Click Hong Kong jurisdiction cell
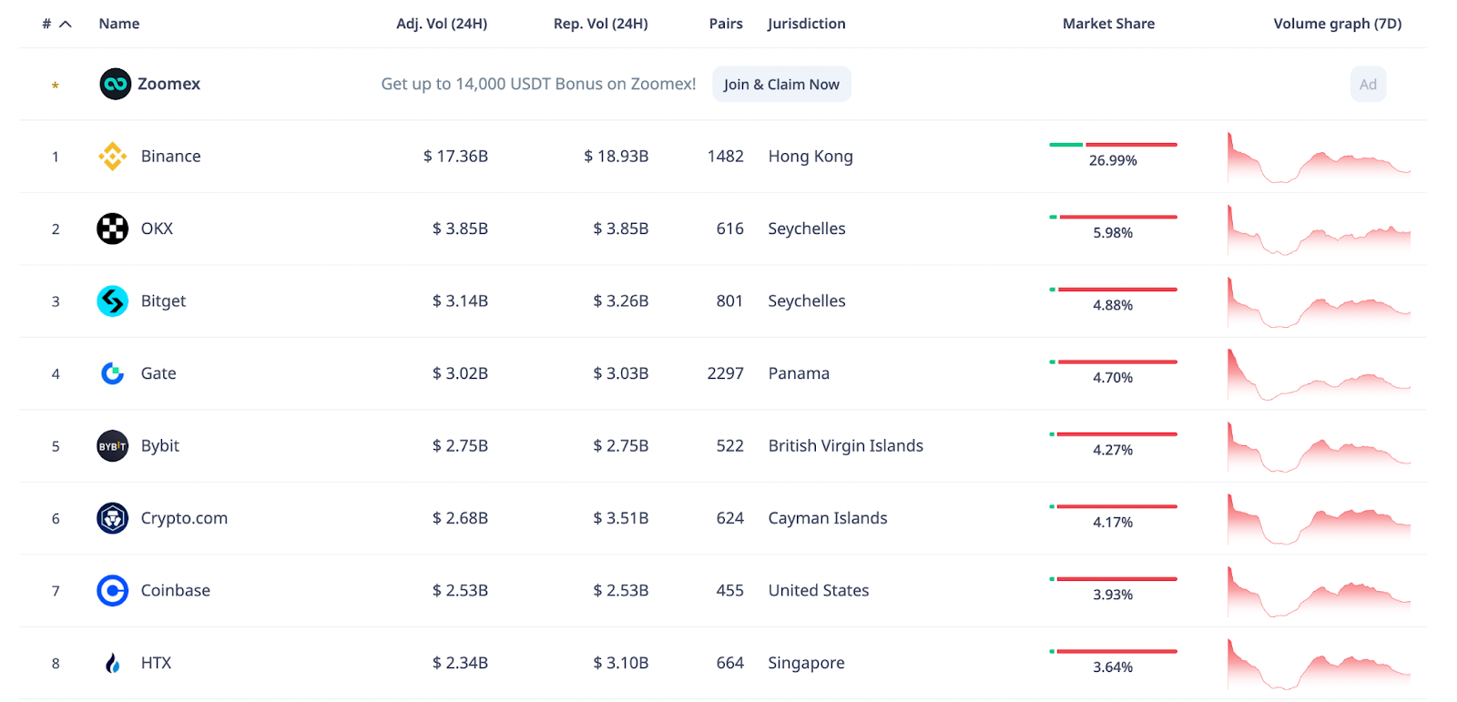The image size is (1457, 702). (810, 157)
